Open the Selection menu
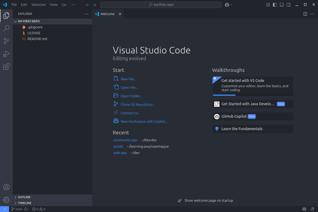The image size is (318, 212). click(x=38, y=5)
